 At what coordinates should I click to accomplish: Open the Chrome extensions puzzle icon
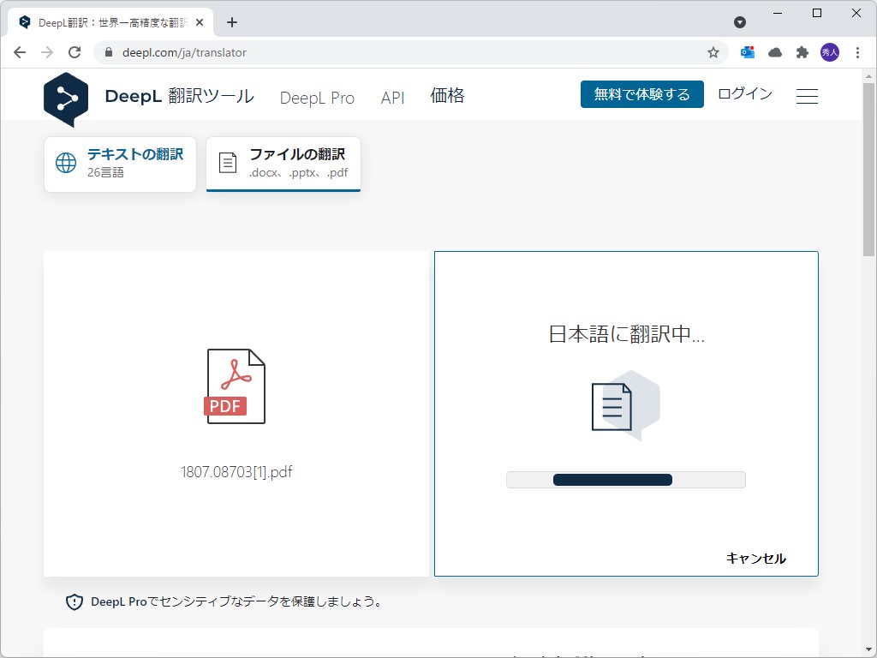coord(802,51)
